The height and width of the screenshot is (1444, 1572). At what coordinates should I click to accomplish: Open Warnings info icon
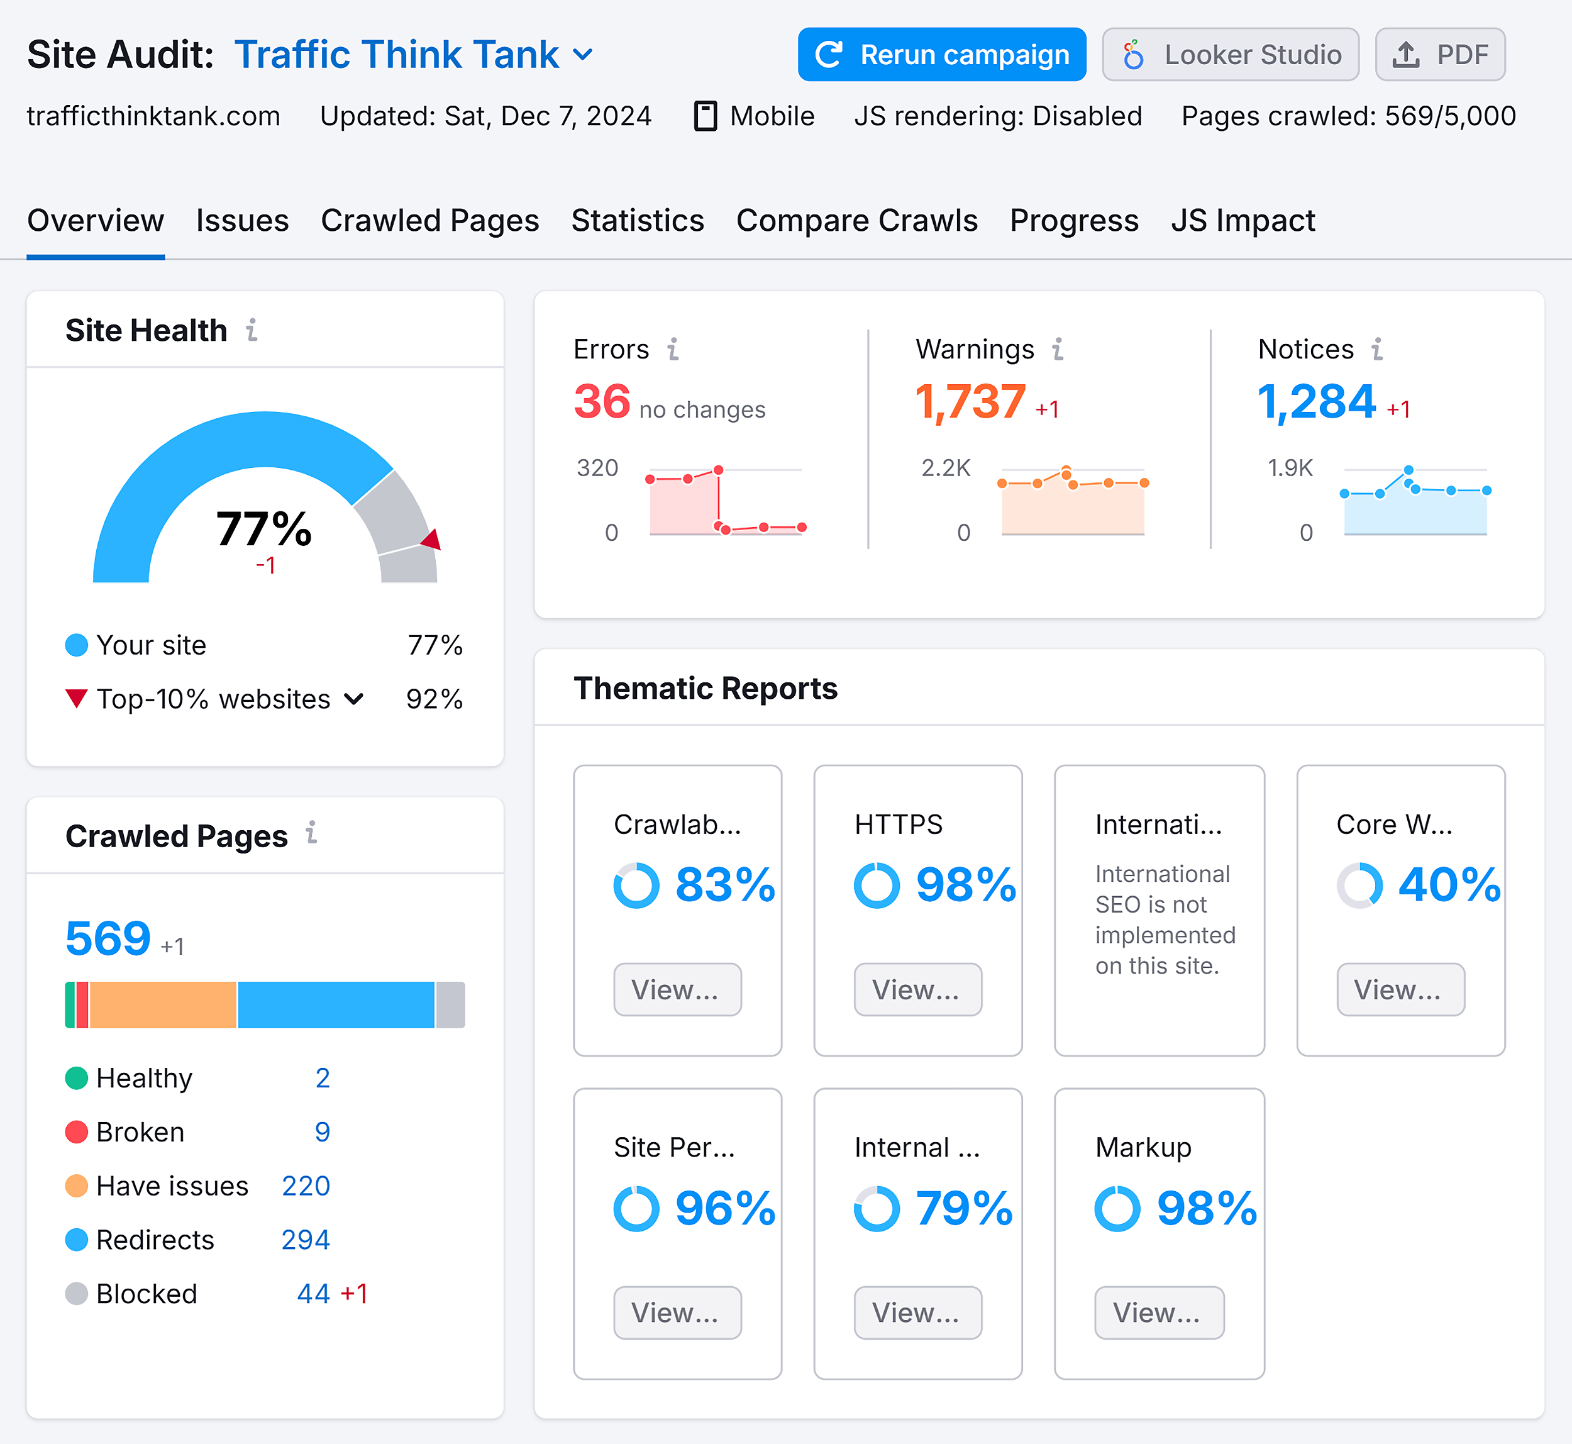coord(1058,349)
